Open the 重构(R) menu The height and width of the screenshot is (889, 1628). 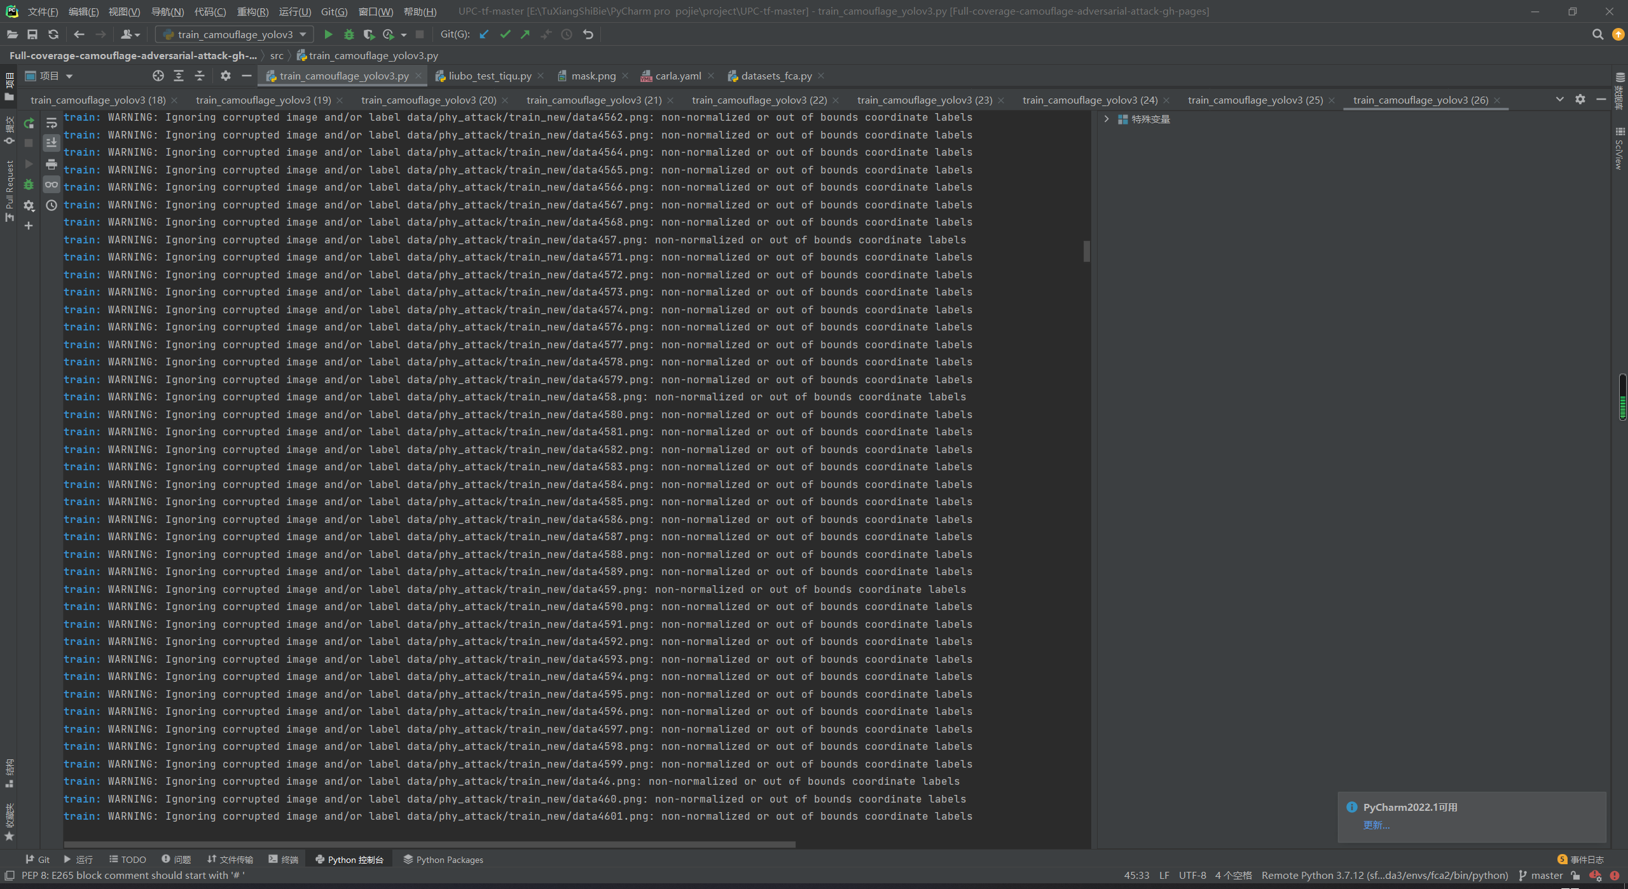pos(252,11)
